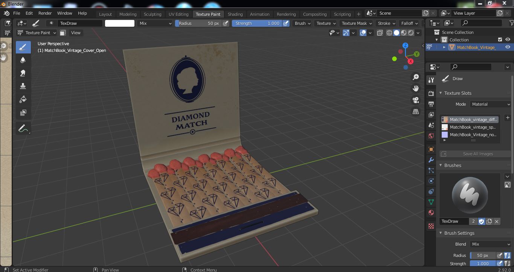This screenshot has height=272, width=514.
Task: Open the Object properties tab
Action: [431, 149]
